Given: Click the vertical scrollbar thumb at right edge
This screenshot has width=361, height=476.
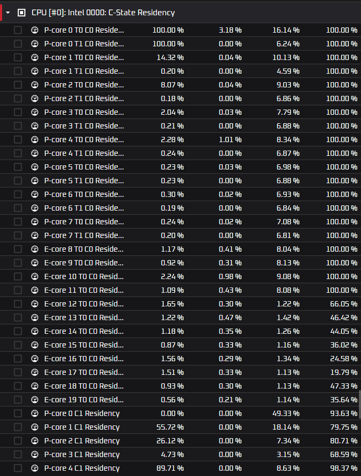Looking at the screenshot, I should pyautogui.click(x=360, y=404).
